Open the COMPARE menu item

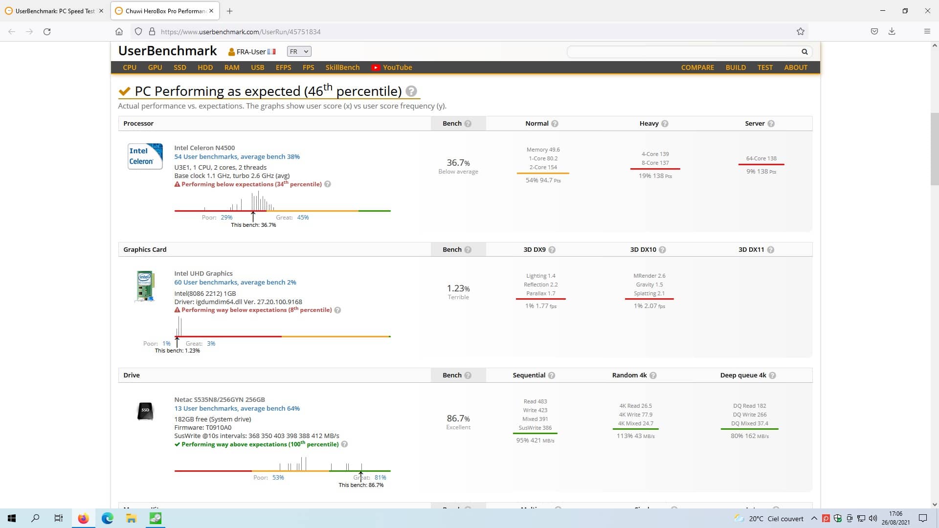697,67
